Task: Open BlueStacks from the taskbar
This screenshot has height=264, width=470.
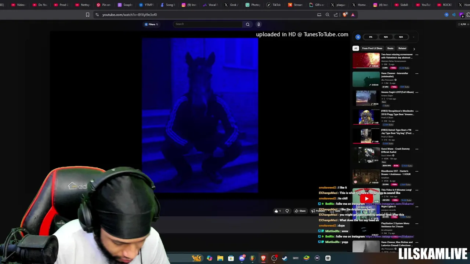Action: 306,258
